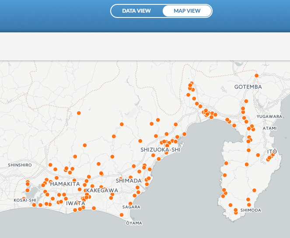
Task: Click the KAKEGAWA city label
Action: [102, 190]
